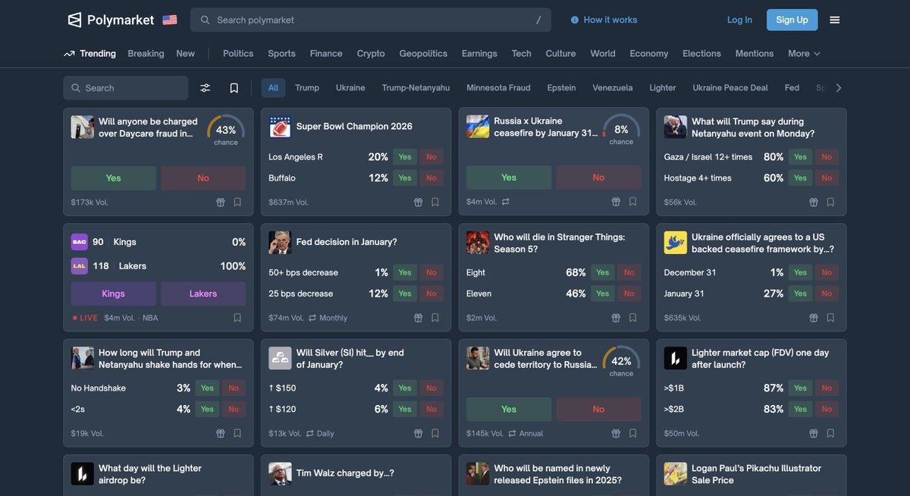Click gift icon on Fed decision card
910x496 pixels.
click(419, 318)
